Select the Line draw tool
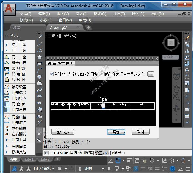The image size is (193, 173). click(39, 37)
